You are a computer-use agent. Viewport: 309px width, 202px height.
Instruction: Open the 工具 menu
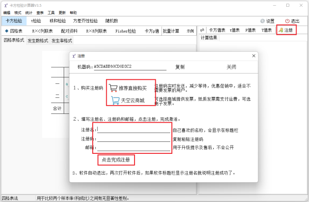click(51, 13)
